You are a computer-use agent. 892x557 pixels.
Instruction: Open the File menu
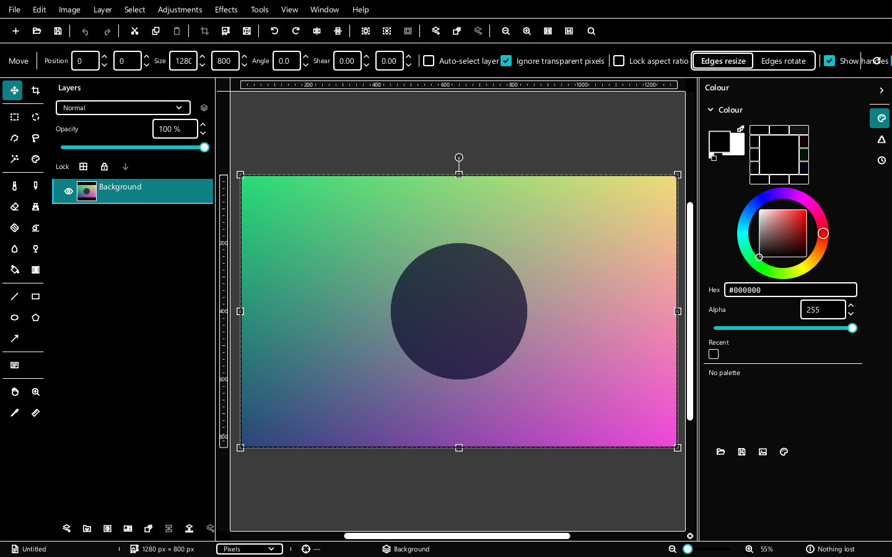pos(14,9)
